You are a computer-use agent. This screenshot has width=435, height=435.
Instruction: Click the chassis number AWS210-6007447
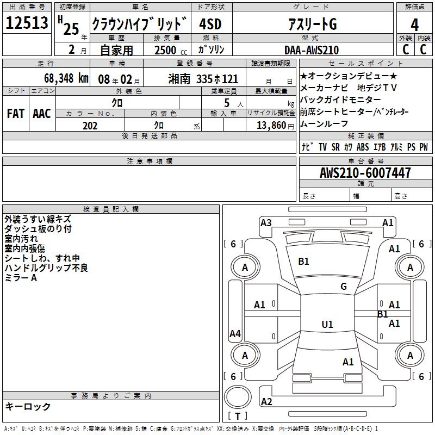pos(365,173)
